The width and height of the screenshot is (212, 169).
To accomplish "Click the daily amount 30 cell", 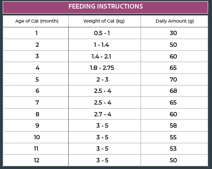I will click(x=175, y=33).
